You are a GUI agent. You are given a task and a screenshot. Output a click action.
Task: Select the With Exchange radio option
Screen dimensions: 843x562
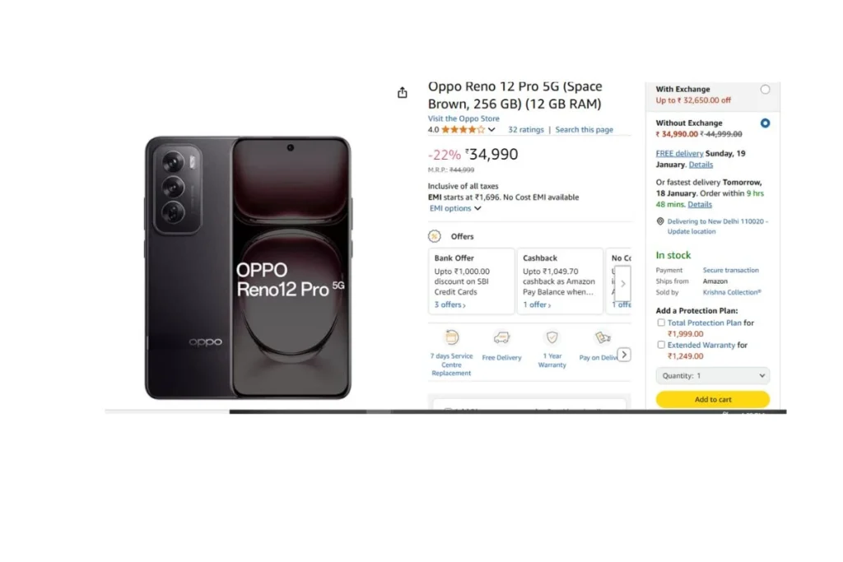coord(765,90)
